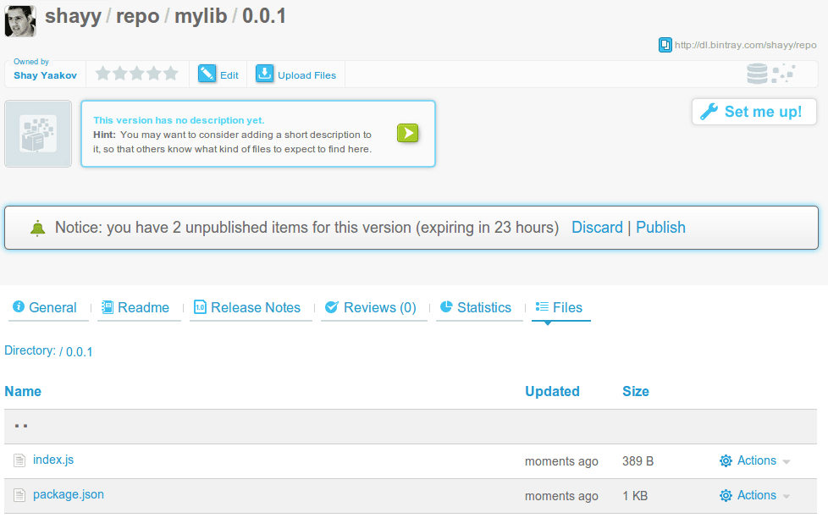Viewport: 828px width, 518px height.
Task: Click the file icon beside index.js
Action: [x=19, y=460]
